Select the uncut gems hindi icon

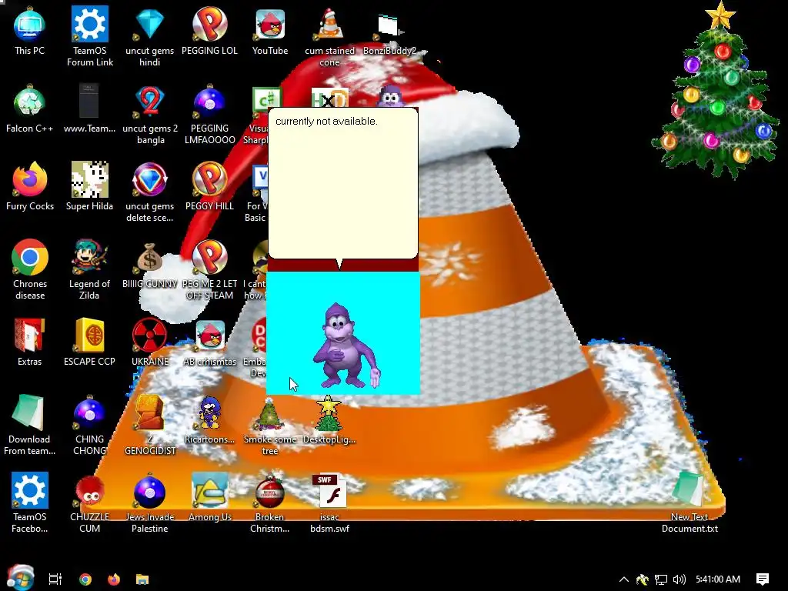[x=150, y=36]
